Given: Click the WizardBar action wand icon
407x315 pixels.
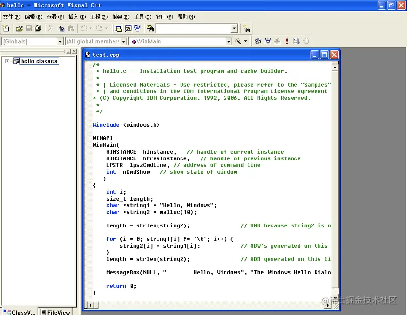Looking at the screenshot, I should (238, 41).
